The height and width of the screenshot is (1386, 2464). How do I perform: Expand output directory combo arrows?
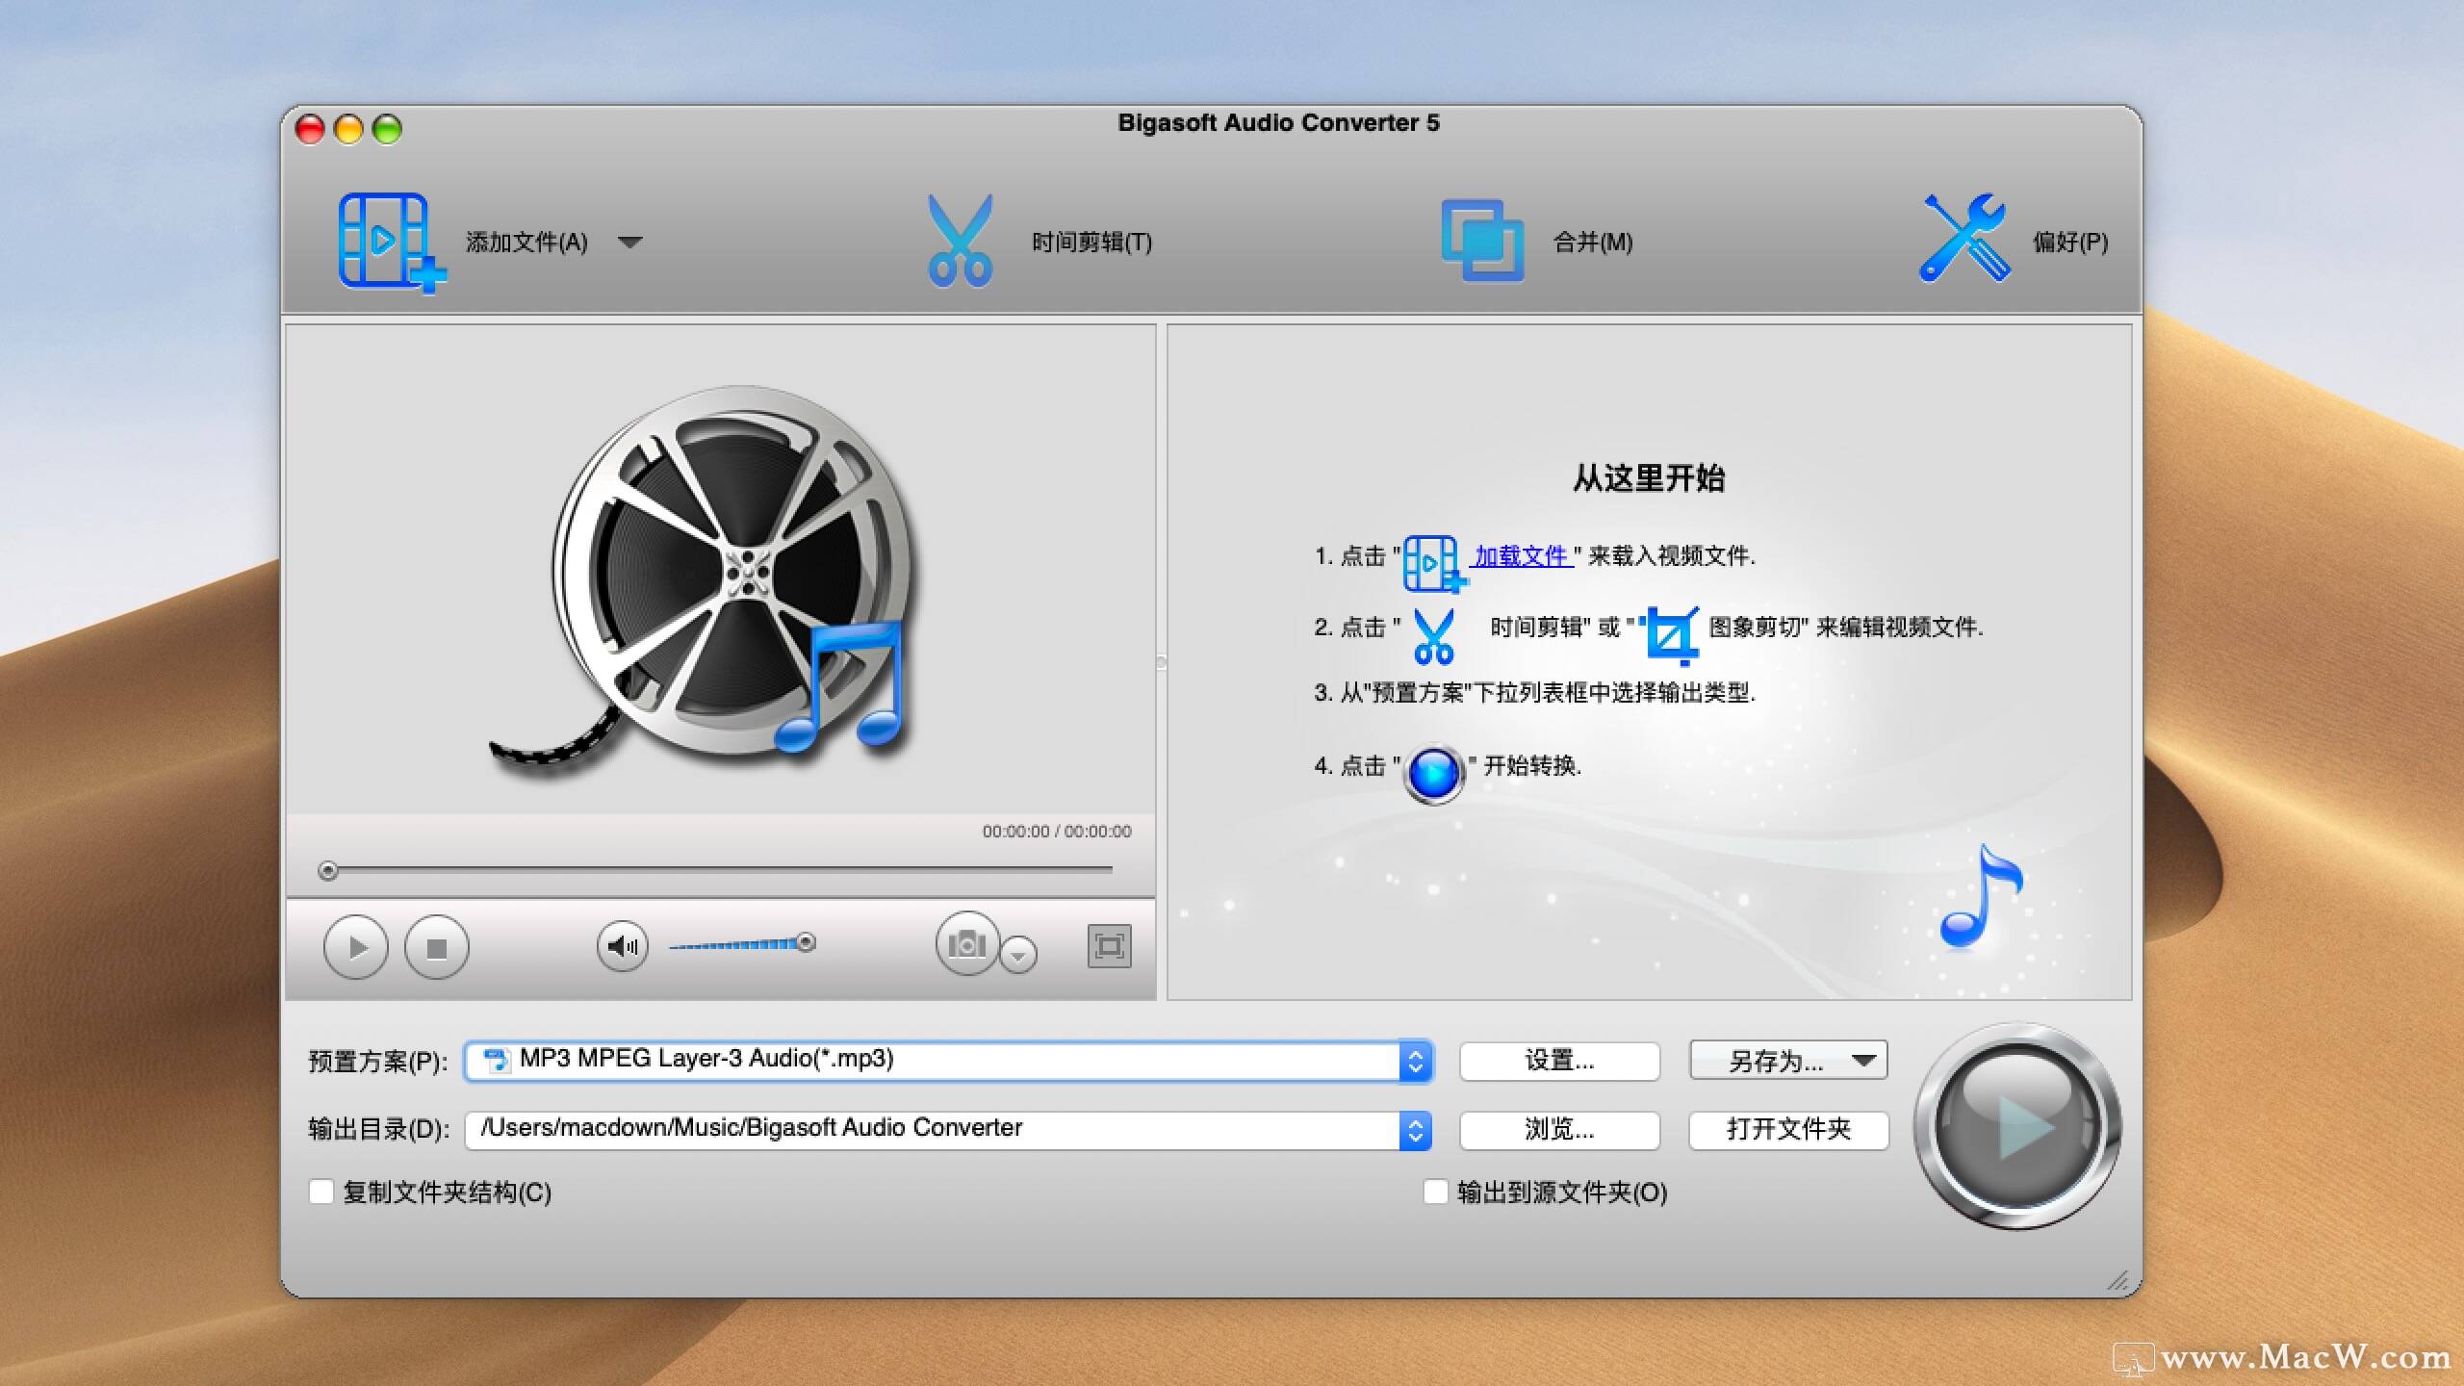pyautogui.click(x=1416, y=1131)
